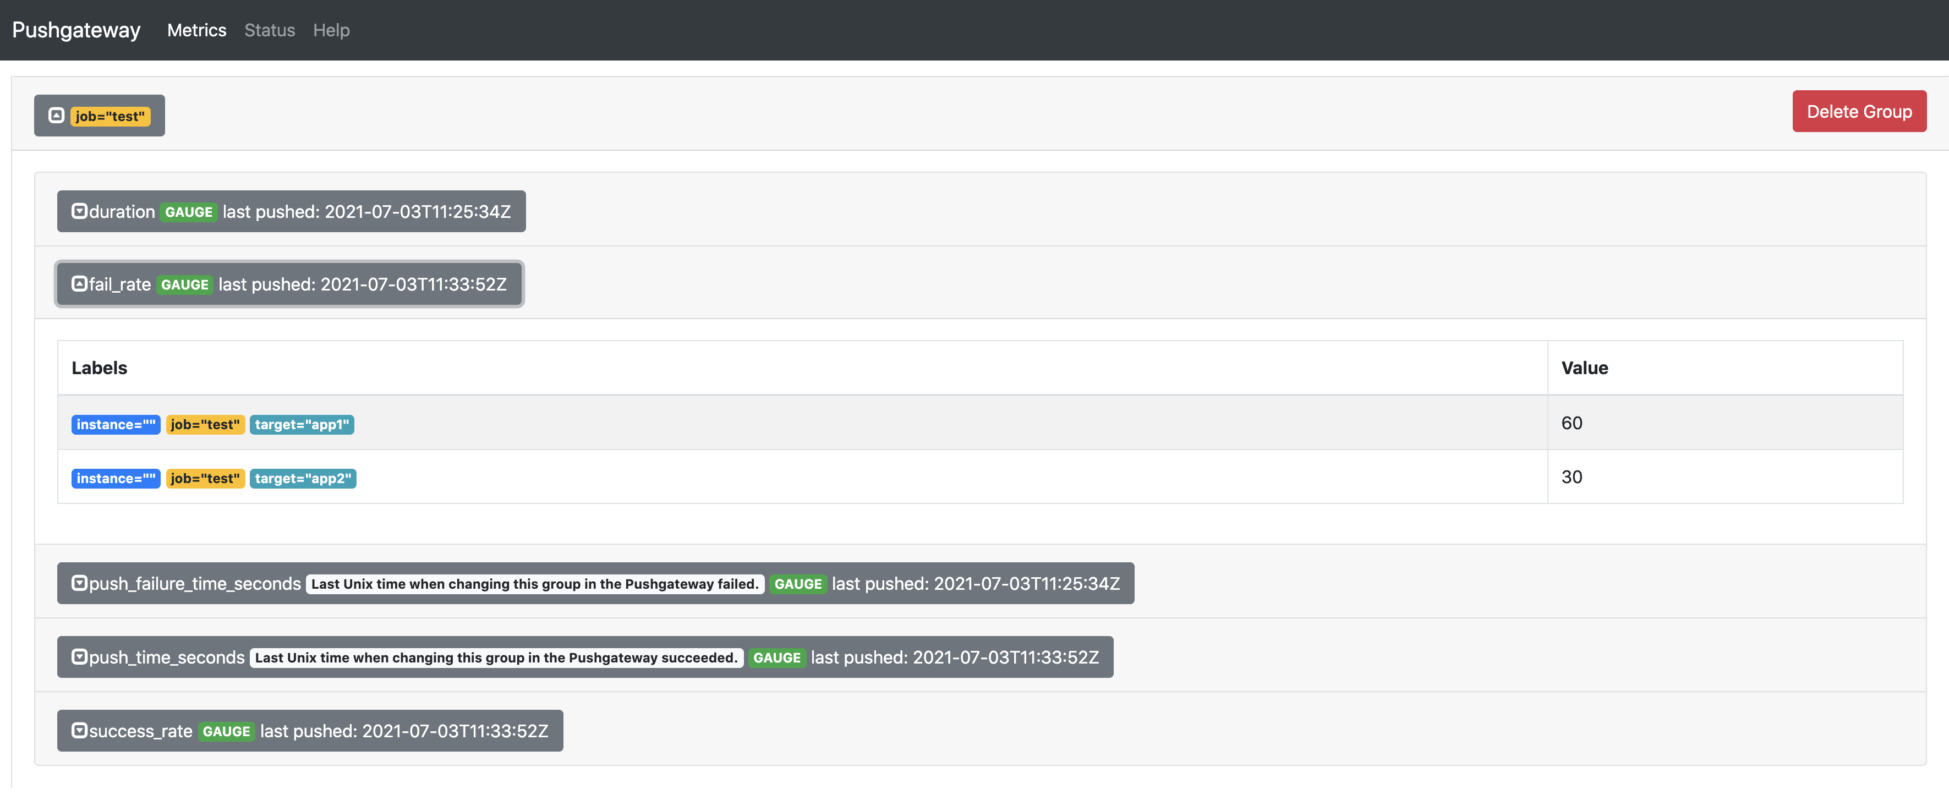The height and width of the screenshot is (800, 1949).
Task: Click the expand icon beside push_failure_time_seconds
Action: tap(79, 583)
